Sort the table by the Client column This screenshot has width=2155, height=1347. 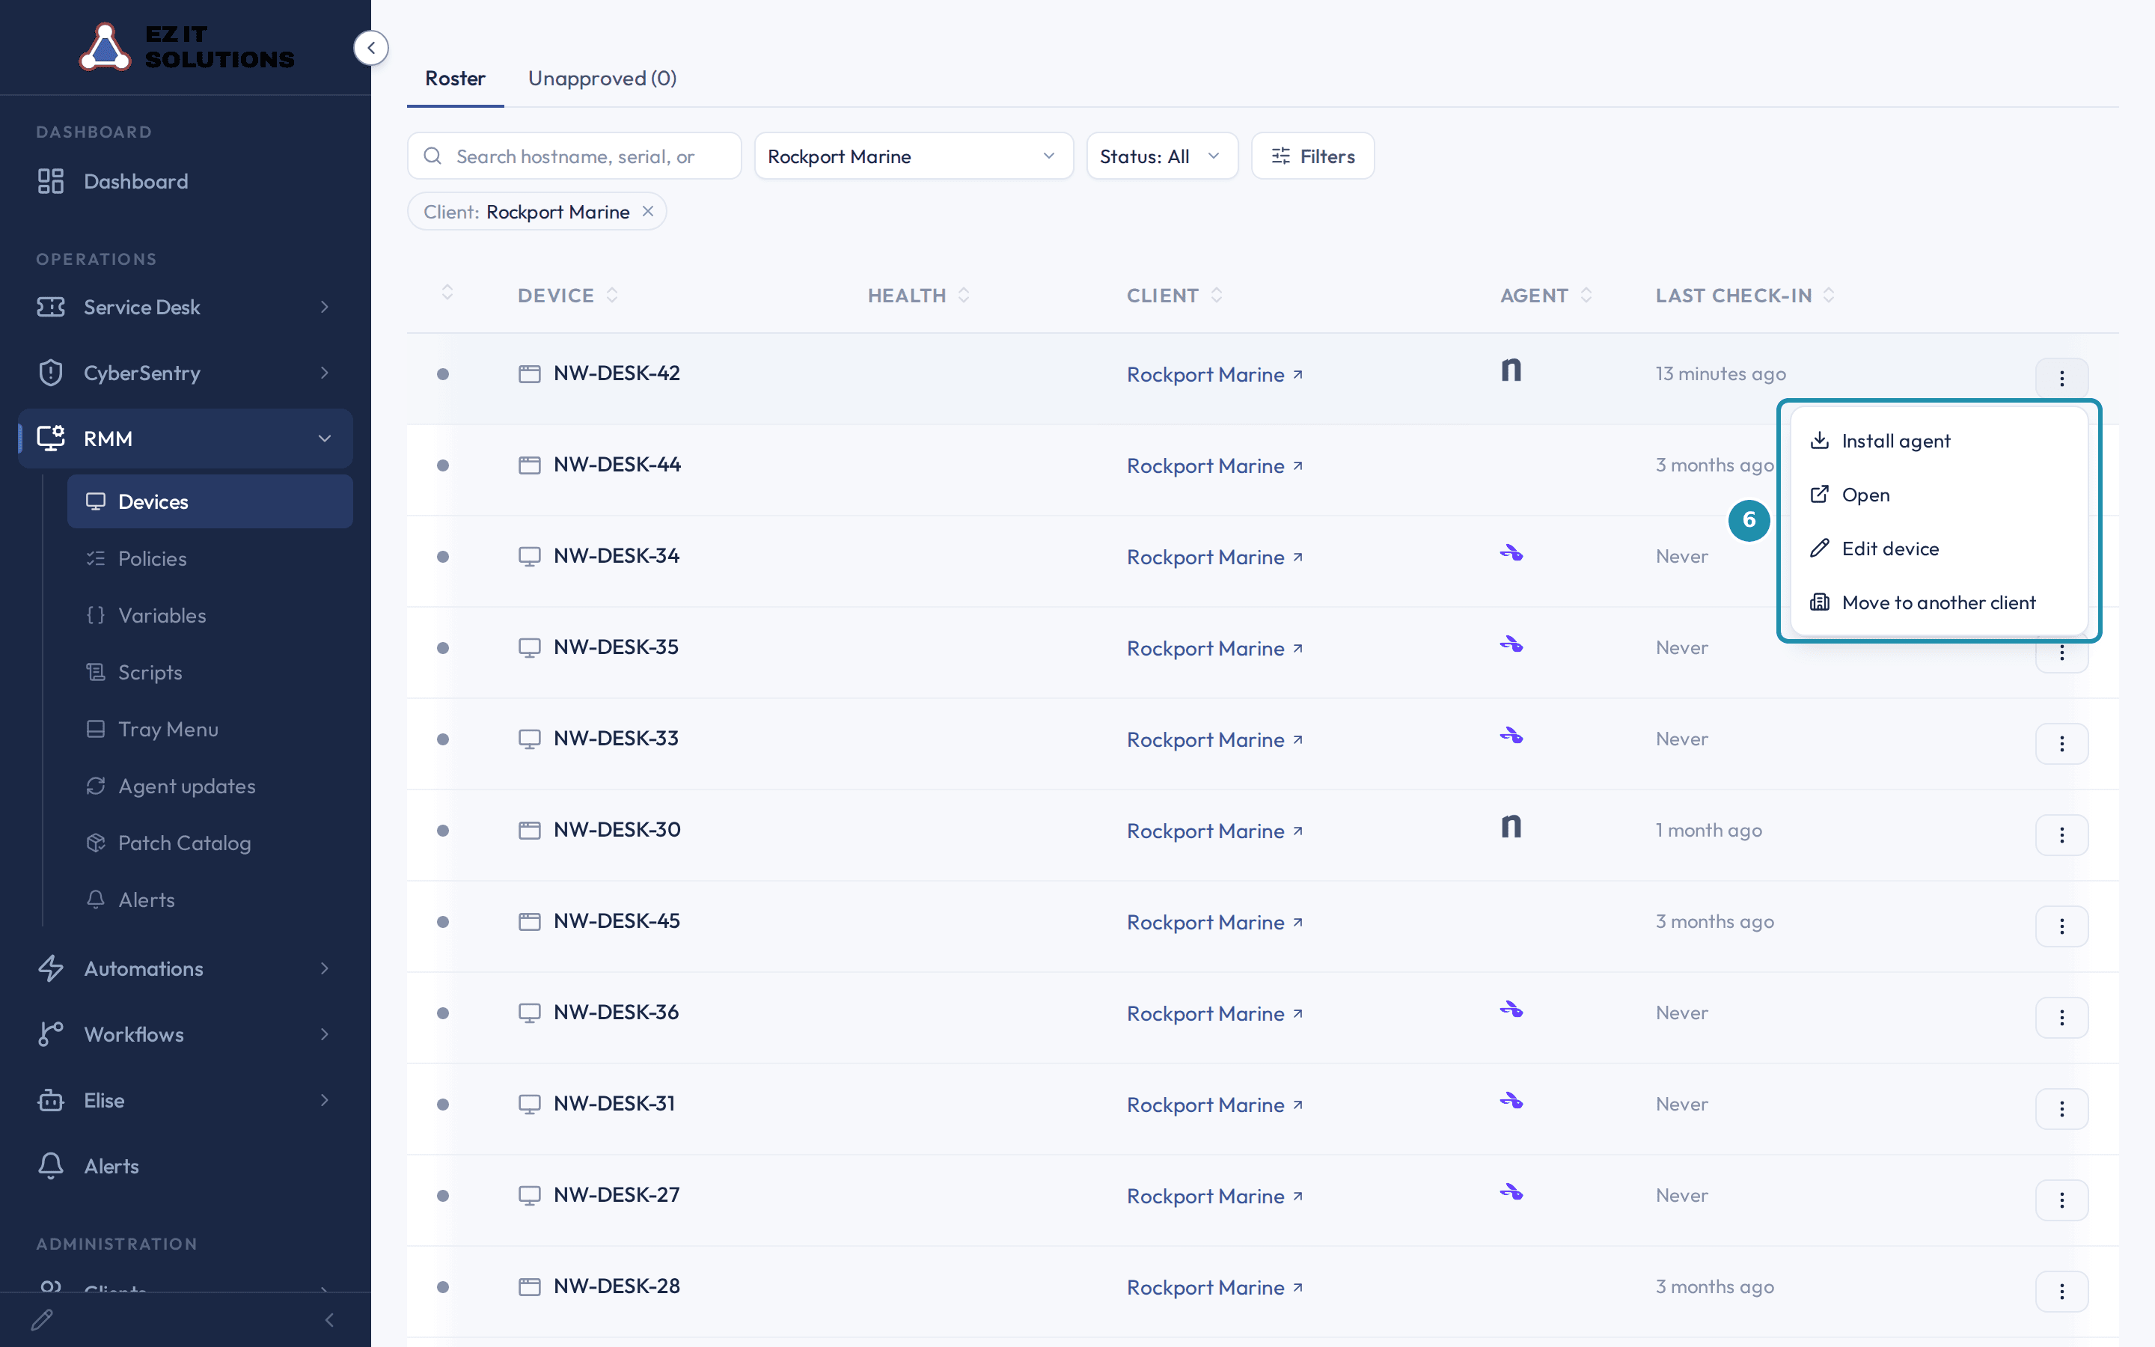pos(1175,296)
